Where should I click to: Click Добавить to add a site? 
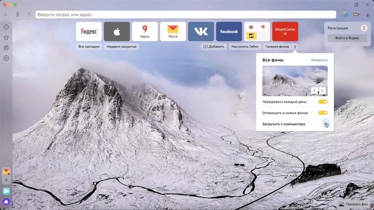(214, 47)
